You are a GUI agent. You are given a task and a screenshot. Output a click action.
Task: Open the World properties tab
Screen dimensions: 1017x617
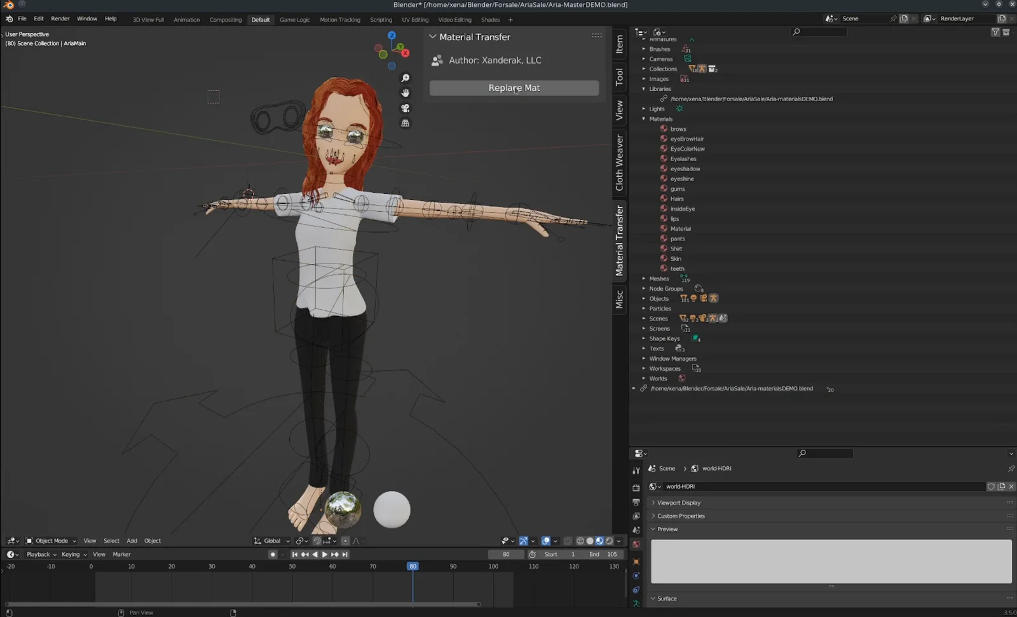click(636, 544)
